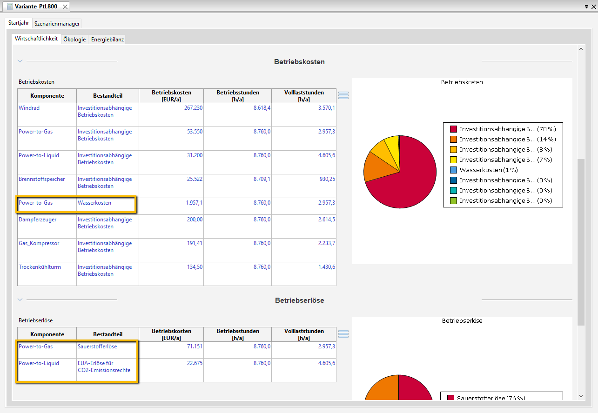Screen dimensions: 598x413
Task: Click the Wasserkosten cell
Action: [x=108, y=206]
